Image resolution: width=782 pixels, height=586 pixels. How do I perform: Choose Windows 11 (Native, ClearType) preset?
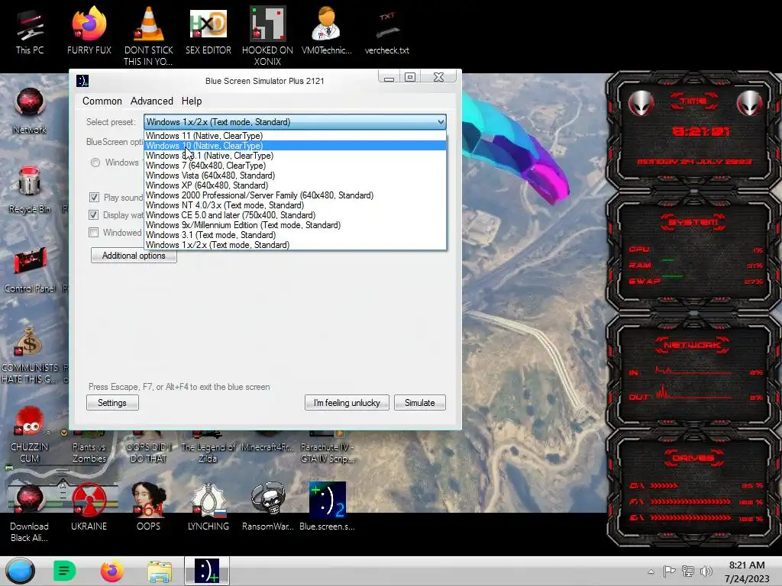(x=295, y=136)
